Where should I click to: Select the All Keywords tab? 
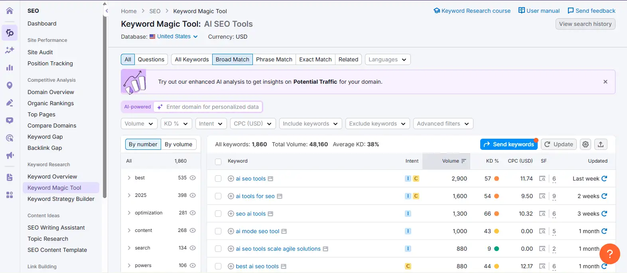click(x=192, y=59)
